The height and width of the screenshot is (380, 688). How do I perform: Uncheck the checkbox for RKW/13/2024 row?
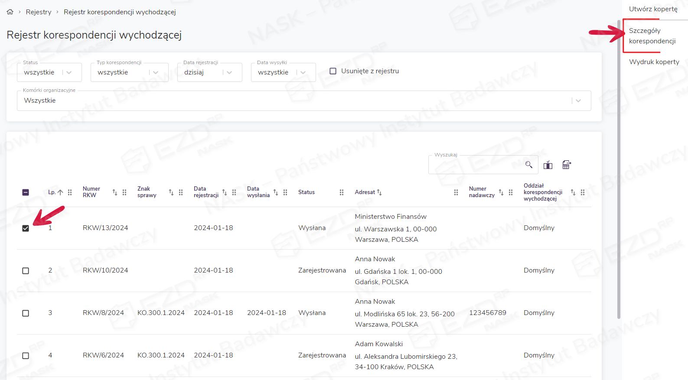pyautogui.click(x=26, y=228)
